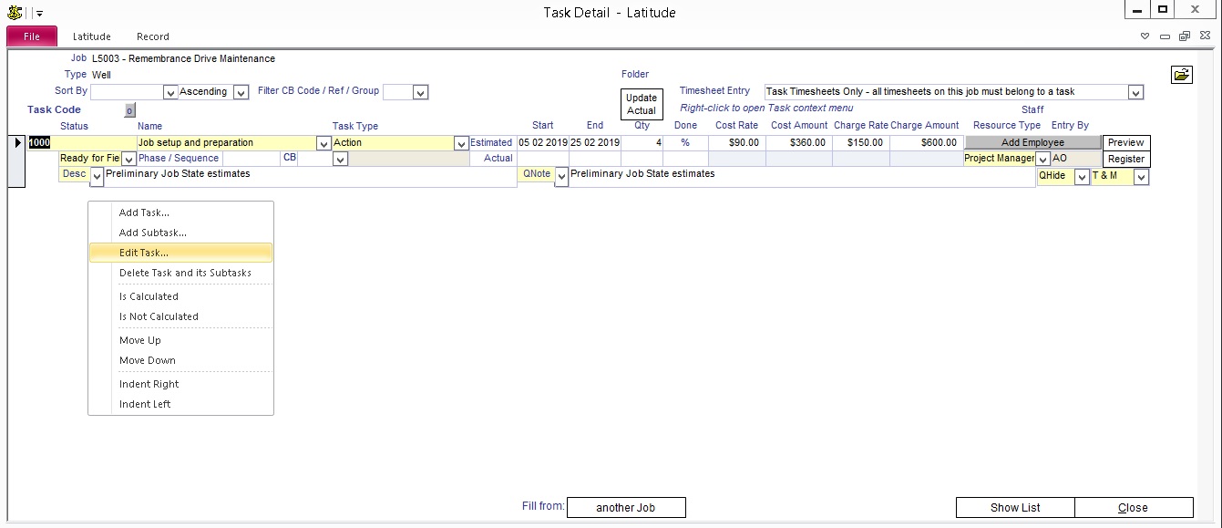The height and width of the screenshot is (528, 1222).
Task: Open the Ascending sort order dropdown
Action: [241, 92]
